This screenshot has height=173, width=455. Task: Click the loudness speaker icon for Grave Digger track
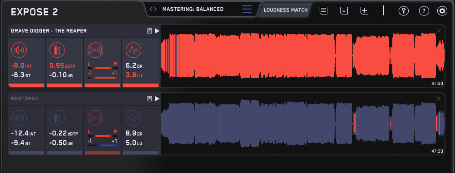(x=19, y=50)
